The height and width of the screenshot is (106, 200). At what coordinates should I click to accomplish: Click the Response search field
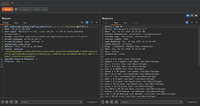tap(151, 102)
